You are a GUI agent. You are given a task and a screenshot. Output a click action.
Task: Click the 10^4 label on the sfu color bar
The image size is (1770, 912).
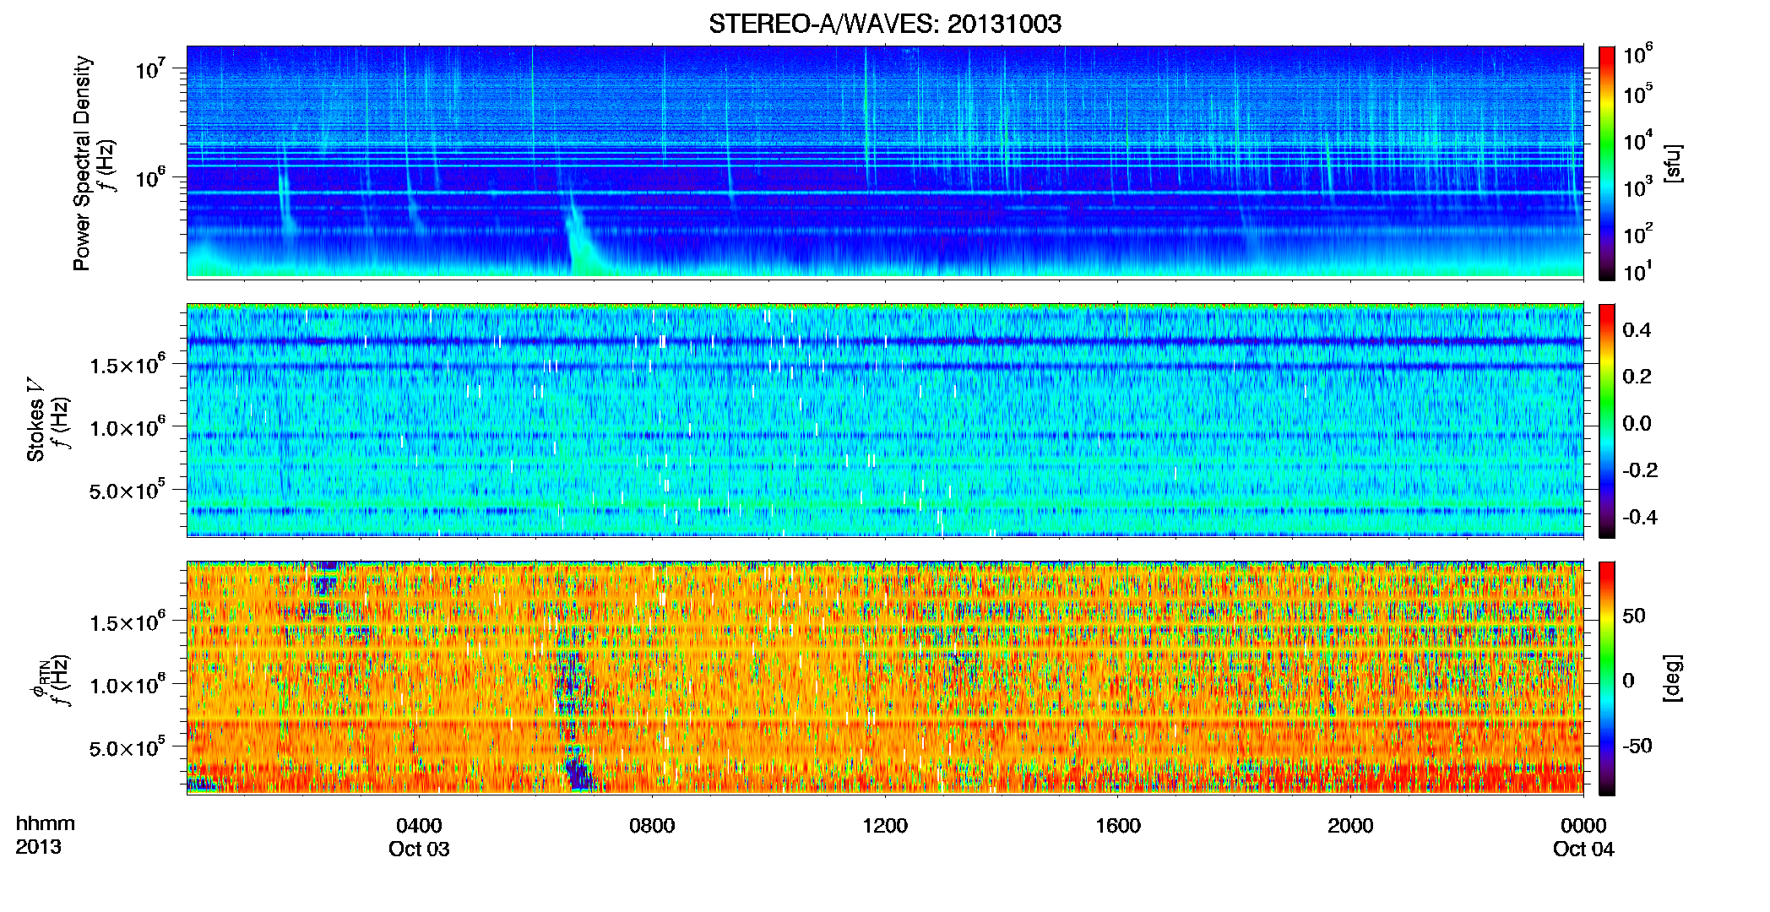[1637, 140]
